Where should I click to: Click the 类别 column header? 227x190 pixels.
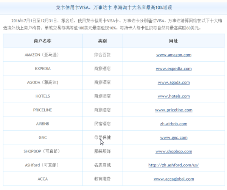point(103,41)
